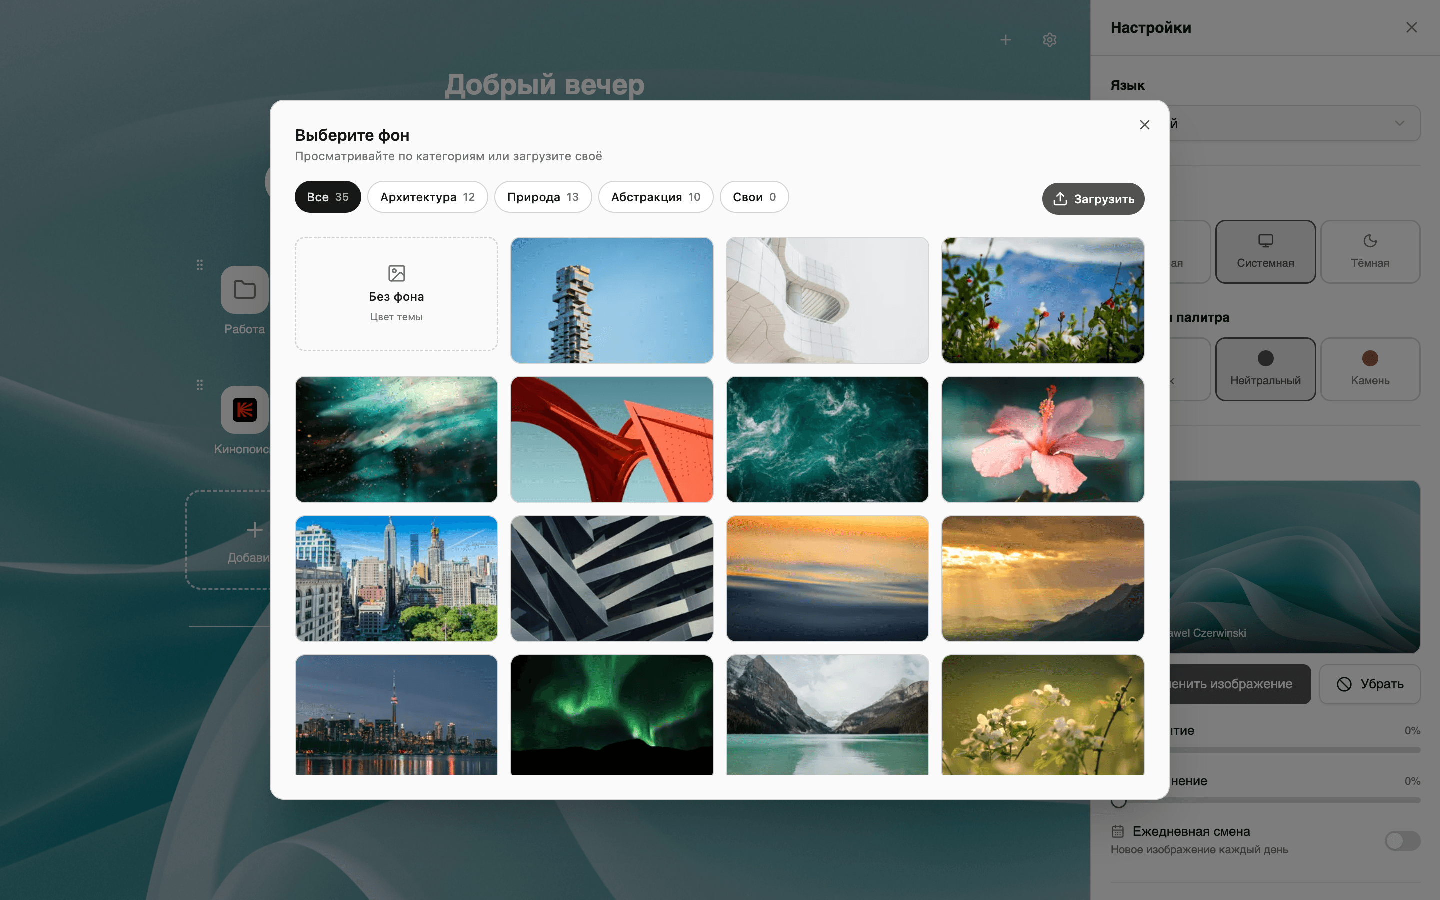Switch to the Архитектура category
This screenshot has width=1440, height=900.
pos(427,197)
